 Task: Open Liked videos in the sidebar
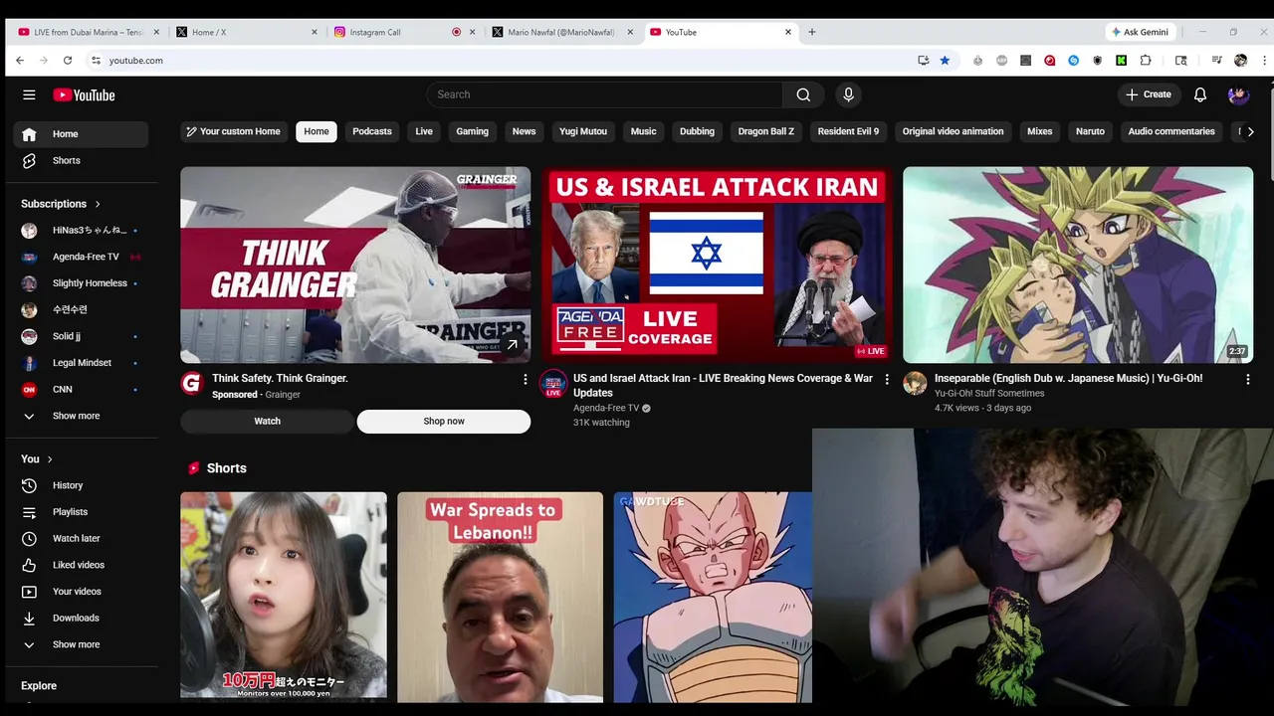[81, 565]
